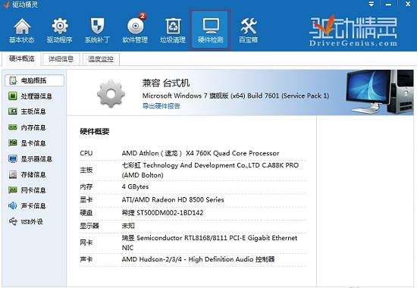Screen dimensions: 417x288
Task: Click the CPU value AMD Athlon X4 760K
Action: (x=200, y=153)
